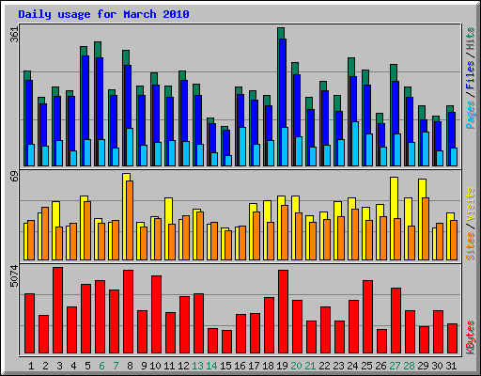
Task: Select day label "23" on the x-axis
Action: pyautogui.click(x=338, y=366)
